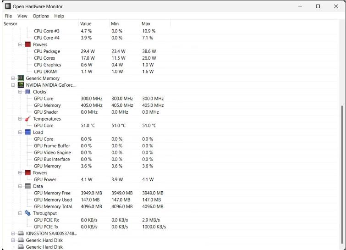Image resolution: width=346 pixels, height=250 pixels.
Task: Collapse the GPU Temperatures group
Action: (20, 119)
